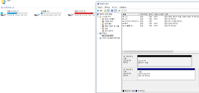Expand the 작업 스케줄러 node

[100, 19]
